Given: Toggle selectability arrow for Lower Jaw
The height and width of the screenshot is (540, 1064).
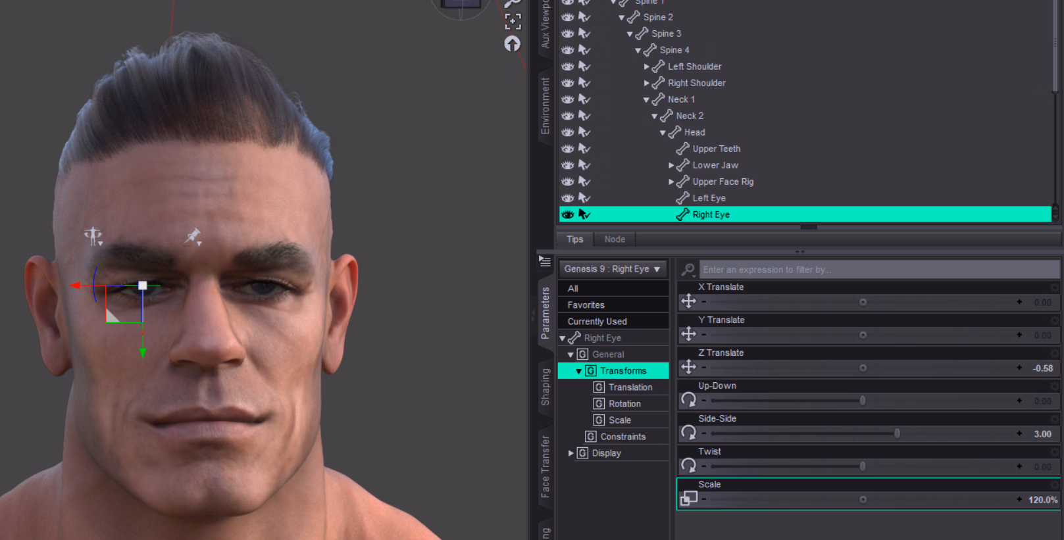Looking at the screenshot, I should pos(584,165).
